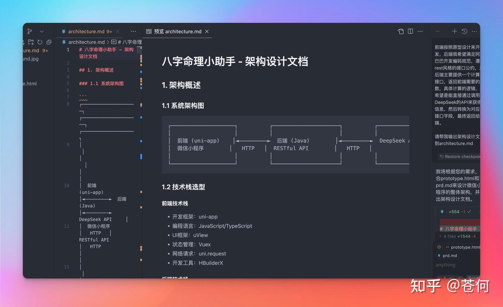Click architecture.md in the breadcrumb path

tap(86, 42)
